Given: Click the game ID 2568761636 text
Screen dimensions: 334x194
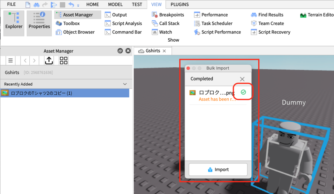Looking at the screenshot, I should 38,73.
